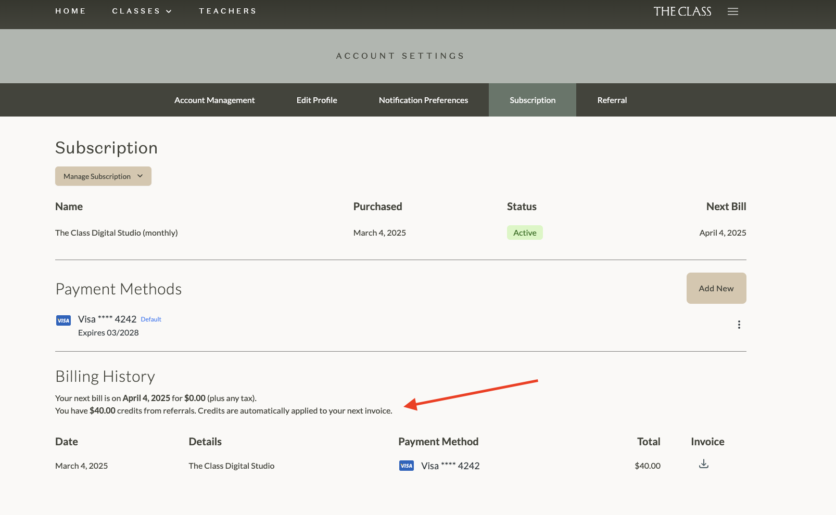
Task: Click the Next Bill column header
Action: pos(726,207)
